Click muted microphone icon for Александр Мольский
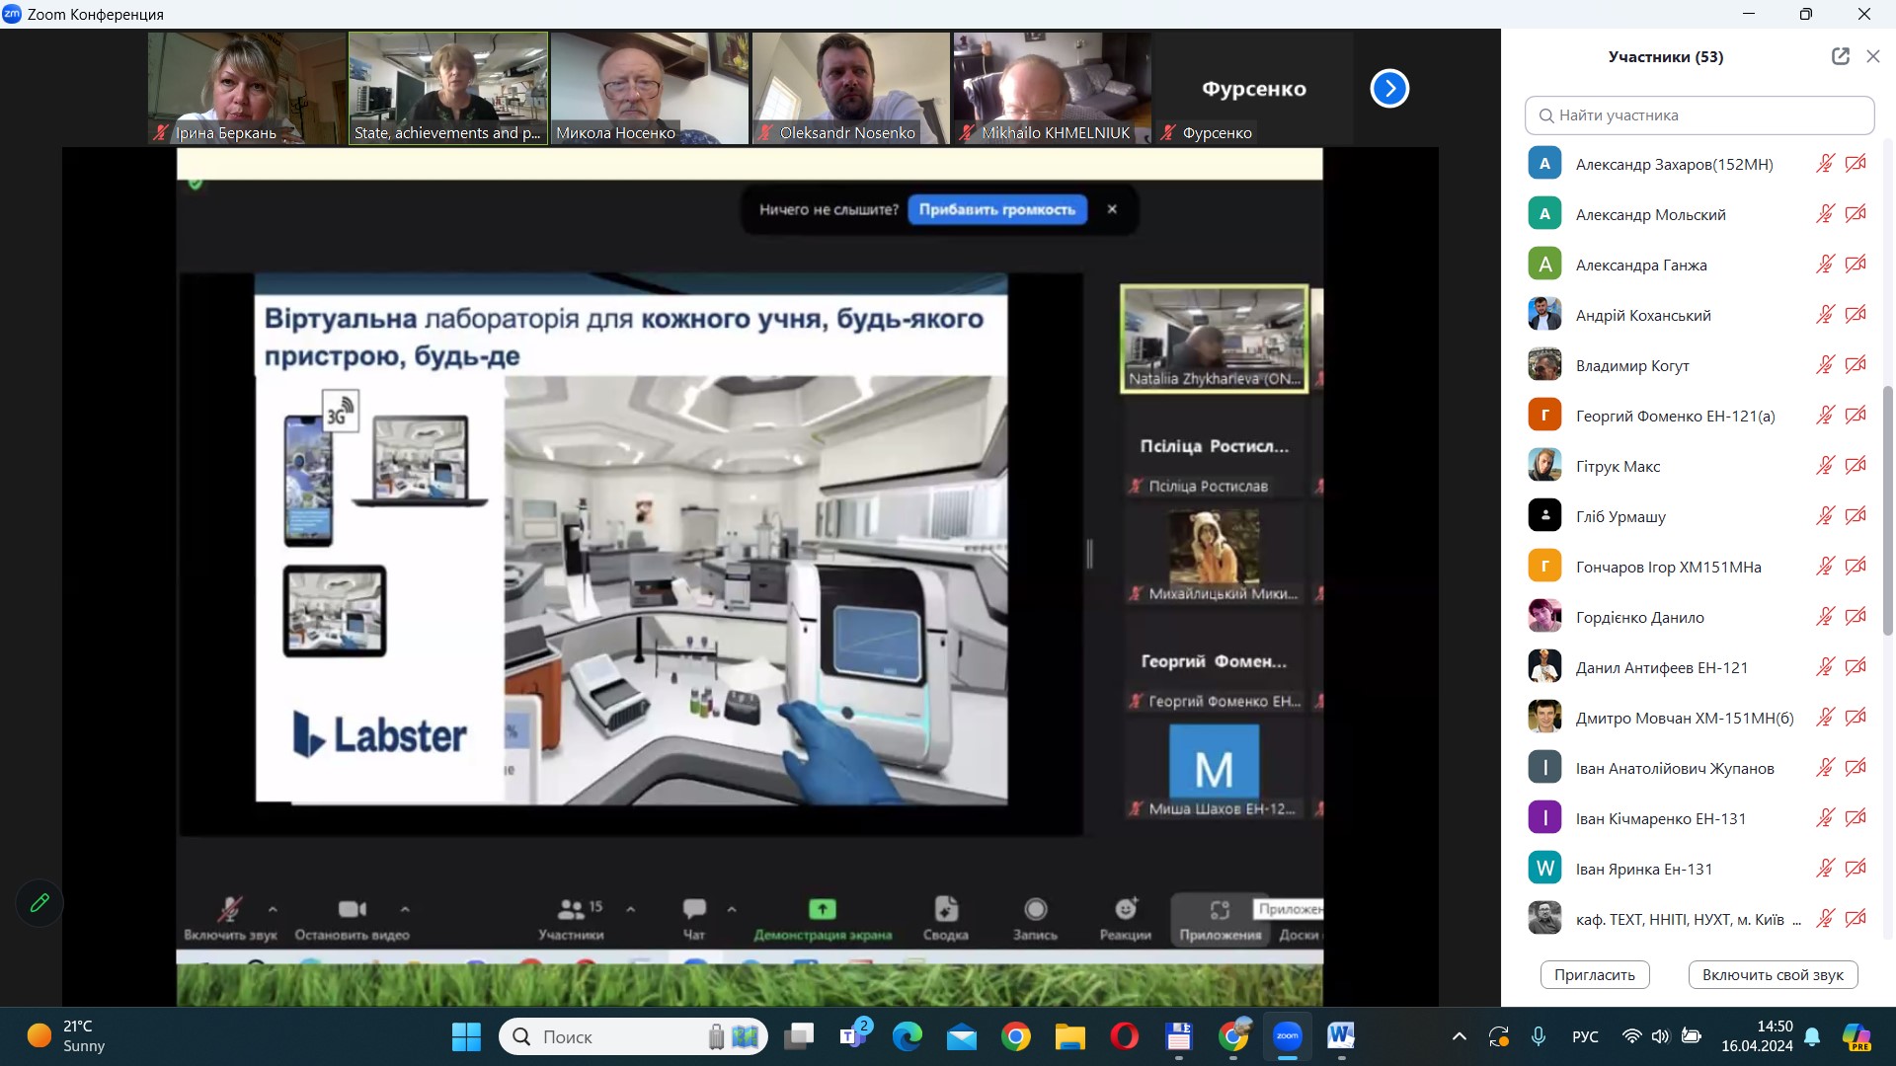 (x=1825, y=214)
